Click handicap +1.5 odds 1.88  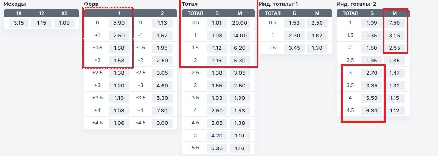tap(119, 48)
